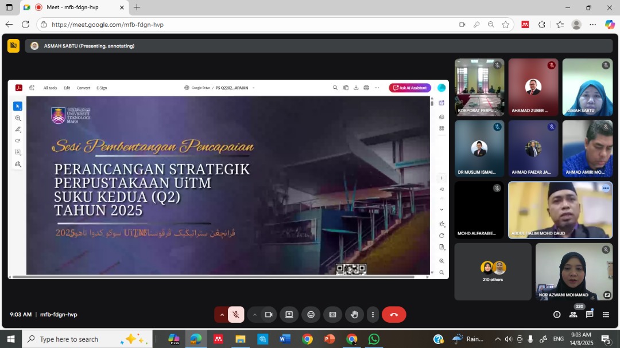Select Abdul Halim Mohd Daud video tile
This screenshot has width=620, height=348.
tap(560, 210)
